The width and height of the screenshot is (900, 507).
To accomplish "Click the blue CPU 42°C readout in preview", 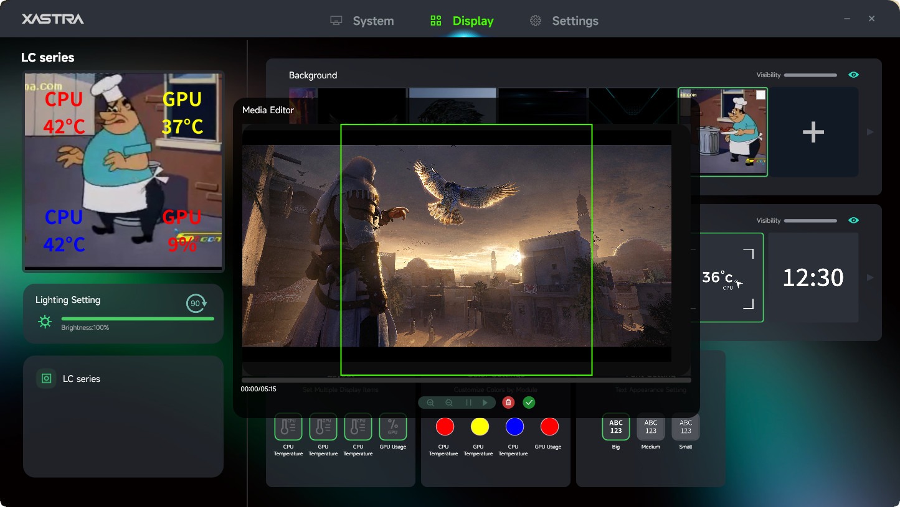I will click(x=64, y=230).
